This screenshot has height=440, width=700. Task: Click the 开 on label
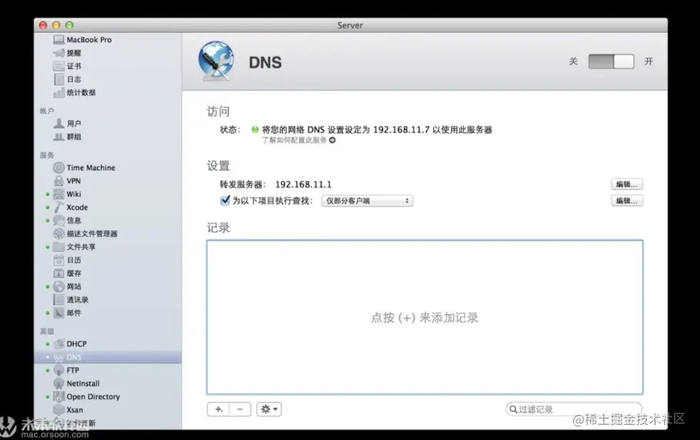point(649,61)
